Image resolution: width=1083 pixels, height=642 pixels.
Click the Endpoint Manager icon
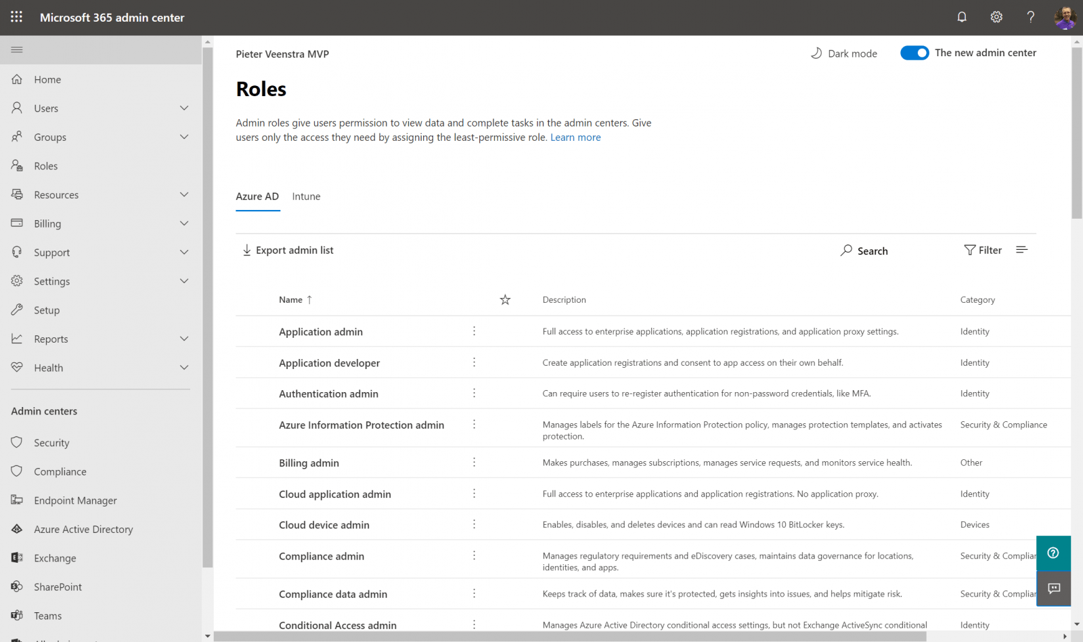click(17, 500)
